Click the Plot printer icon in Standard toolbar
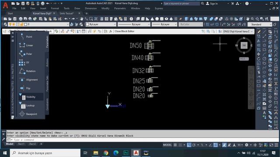Image resolution: width=280 pixels, height=157 pixels. tap(21, 19)
